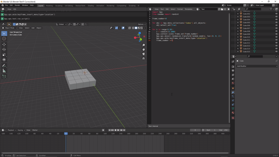Activate the Cursor tool
The height and width of the screenshot is (157, 279).
pyautogui.click(x=4, y=39)
